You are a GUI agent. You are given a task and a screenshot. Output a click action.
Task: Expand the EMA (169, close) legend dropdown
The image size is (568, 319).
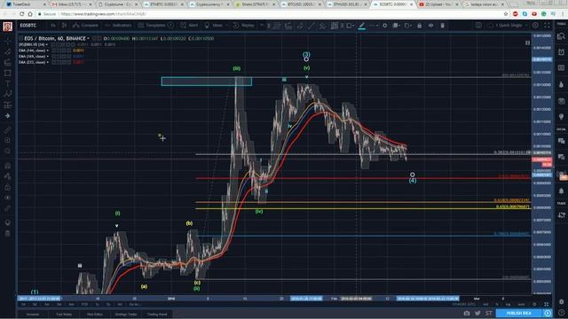click(47, 57)
